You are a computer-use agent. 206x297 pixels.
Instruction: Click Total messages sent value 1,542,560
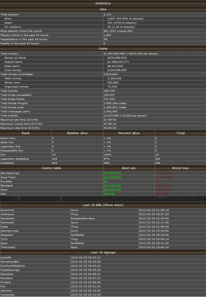tap(110, 111)
